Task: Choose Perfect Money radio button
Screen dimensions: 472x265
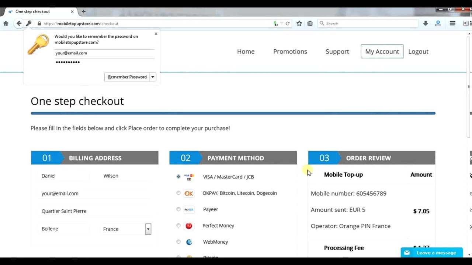Action: [178, 225]
